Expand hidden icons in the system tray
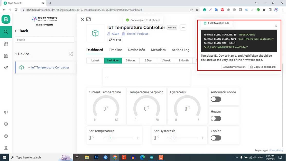286x161 pixels. click(x=237, y=157)
